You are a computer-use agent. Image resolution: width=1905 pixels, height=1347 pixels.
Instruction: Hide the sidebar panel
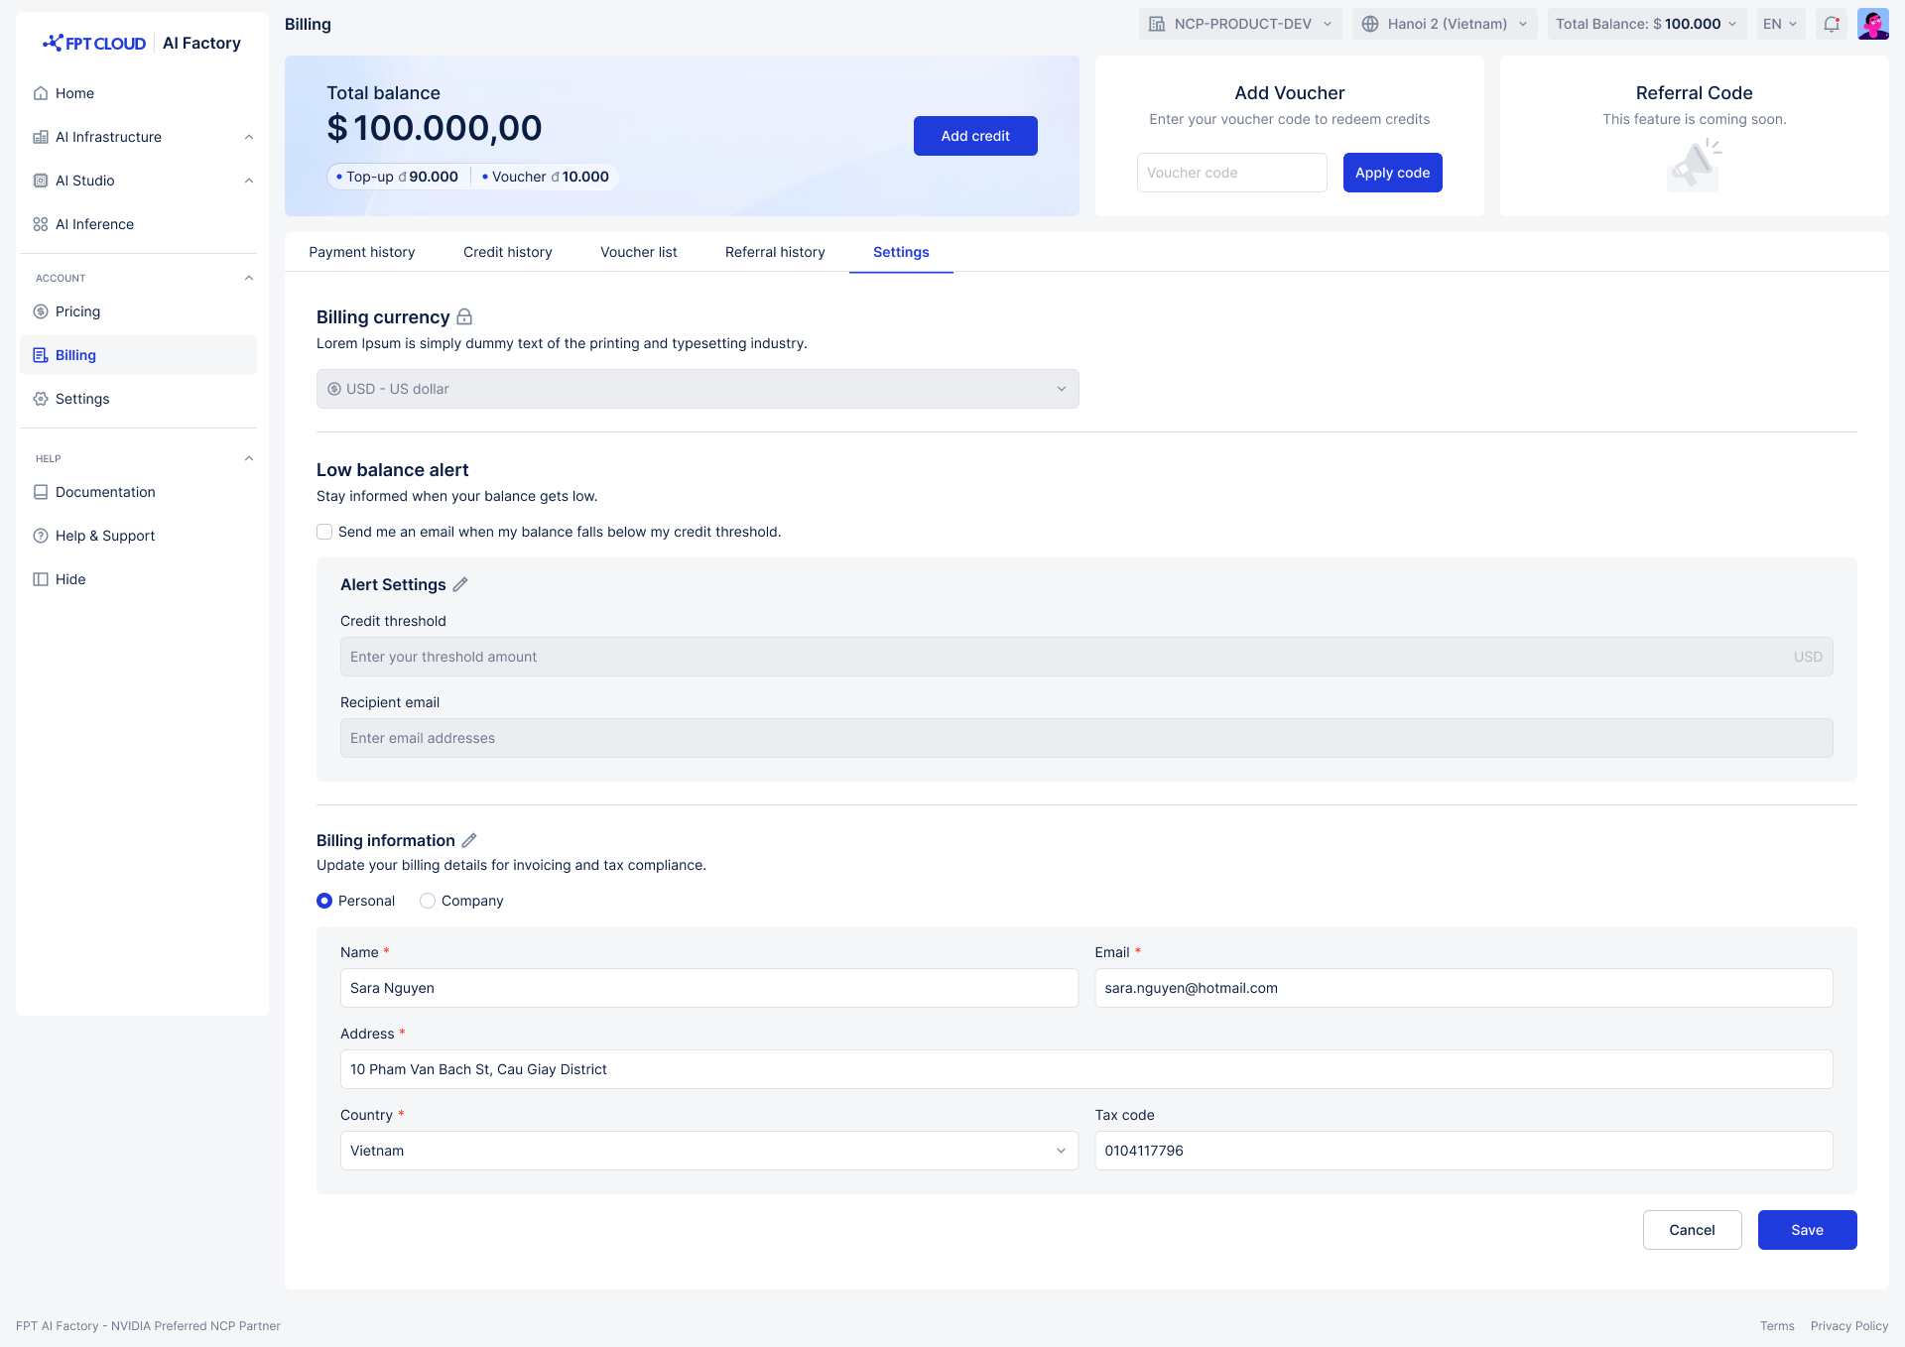pos(69,579)
